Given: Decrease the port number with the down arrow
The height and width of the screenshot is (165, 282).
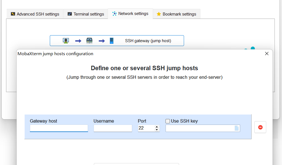Looking at the screenshot, I should pos(157,130).
